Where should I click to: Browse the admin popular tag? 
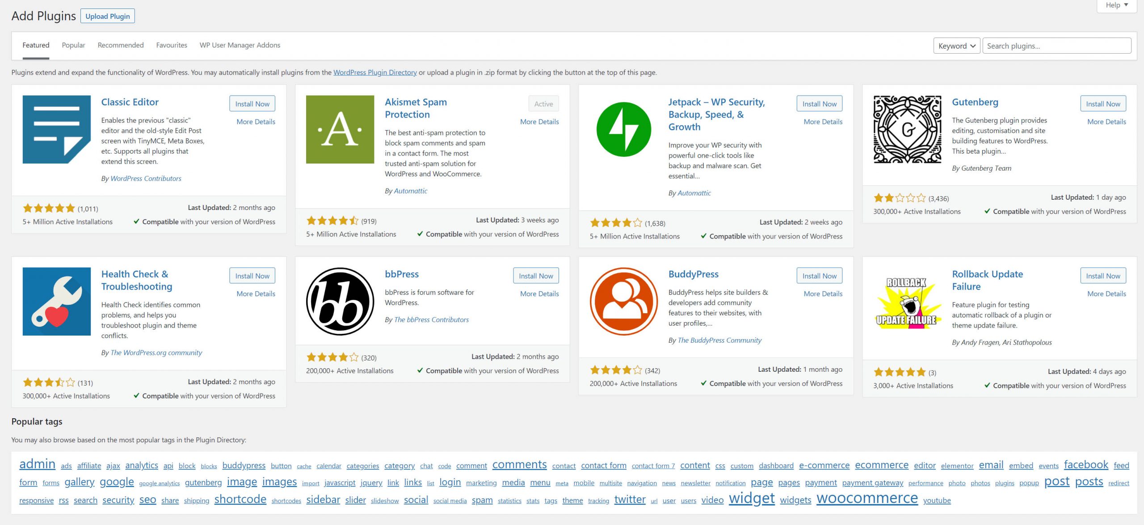click(37, 464)
